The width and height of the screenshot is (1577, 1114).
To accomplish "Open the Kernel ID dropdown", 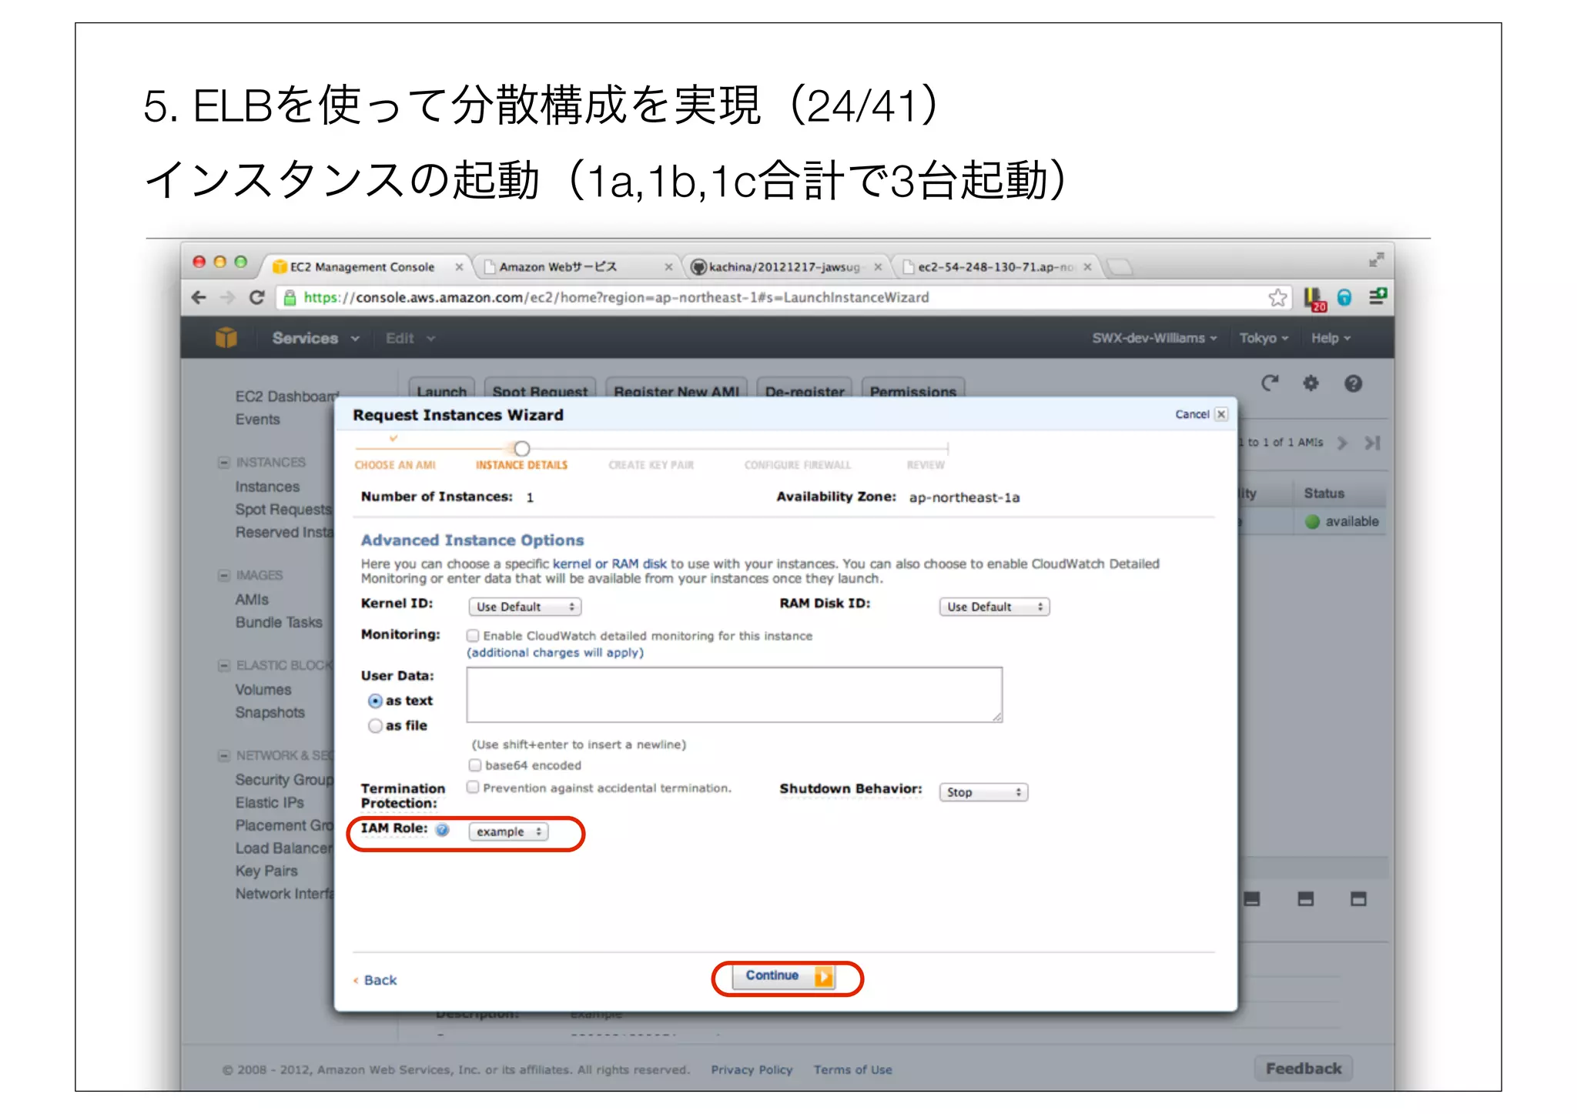I will [524, 607].
